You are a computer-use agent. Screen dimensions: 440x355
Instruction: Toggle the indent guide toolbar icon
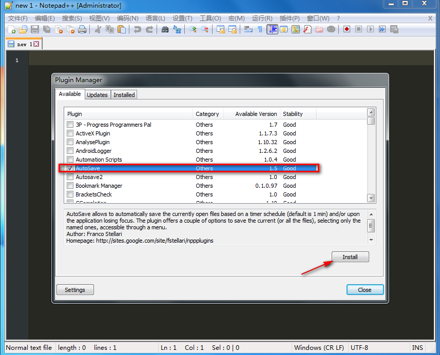[x=272, y=29]
